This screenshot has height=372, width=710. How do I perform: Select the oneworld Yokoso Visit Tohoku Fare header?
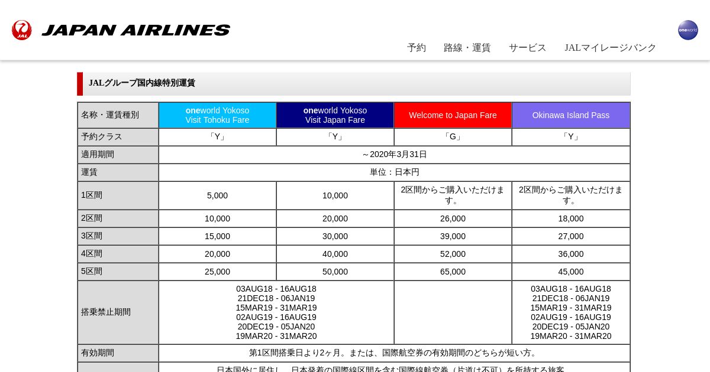coord(217,115)
